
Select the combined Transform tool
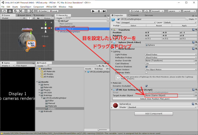tap(31, 11)
